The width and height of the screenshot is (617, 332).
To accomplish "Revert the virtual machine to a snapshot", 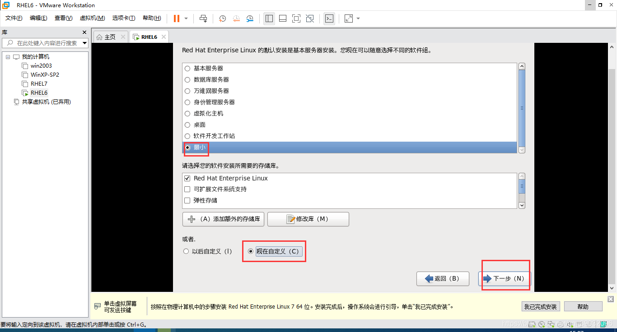I will point(236,18).
